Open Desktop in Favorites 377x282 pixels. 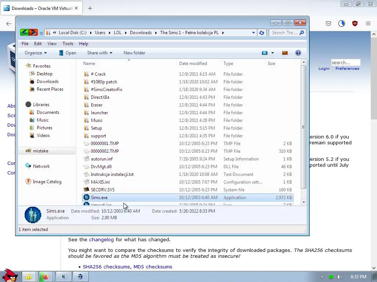click(x=45, y=73)
